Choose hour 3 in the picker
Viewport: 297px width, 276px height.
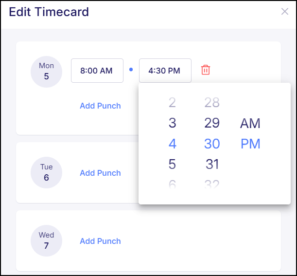click(172, 123)
